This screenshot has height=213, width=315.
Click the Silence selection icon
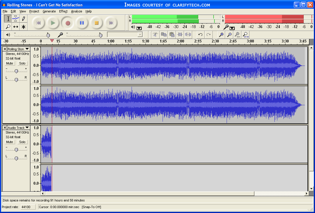[188, 35]
